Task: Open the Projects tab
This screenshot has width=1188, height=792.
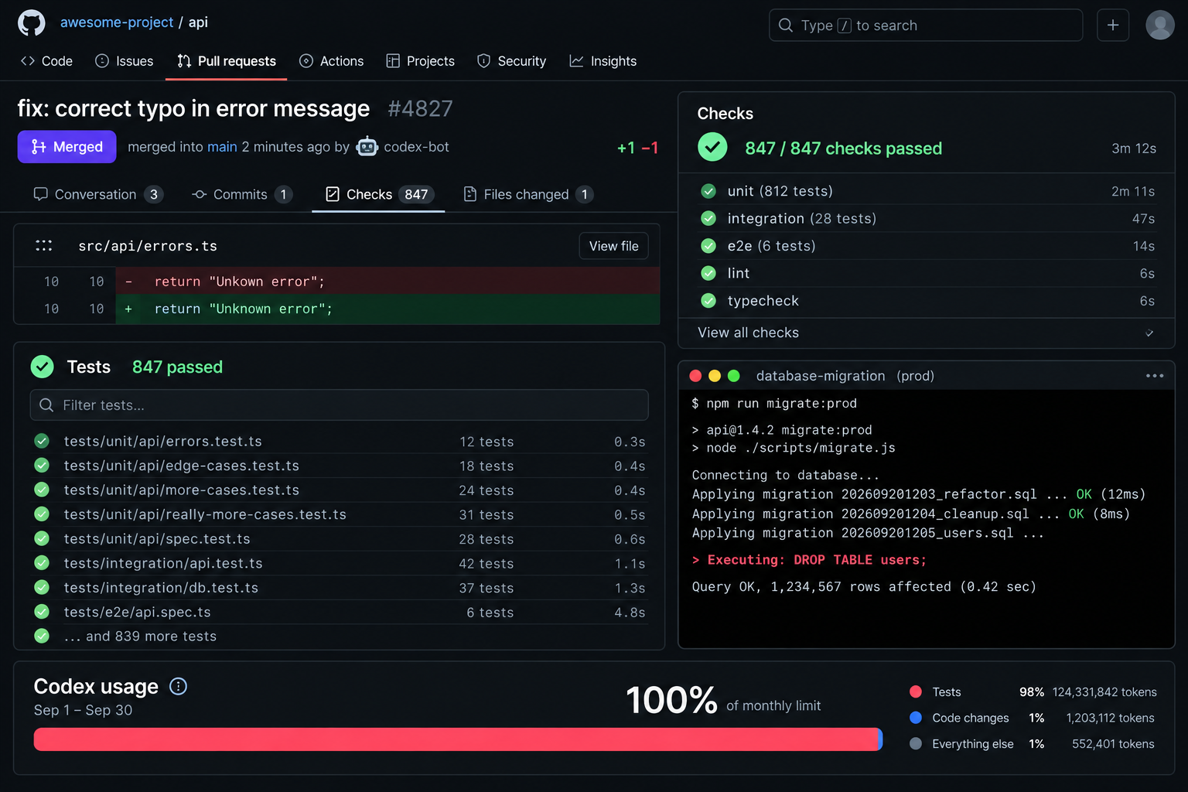Action: (x=421, y=61)
